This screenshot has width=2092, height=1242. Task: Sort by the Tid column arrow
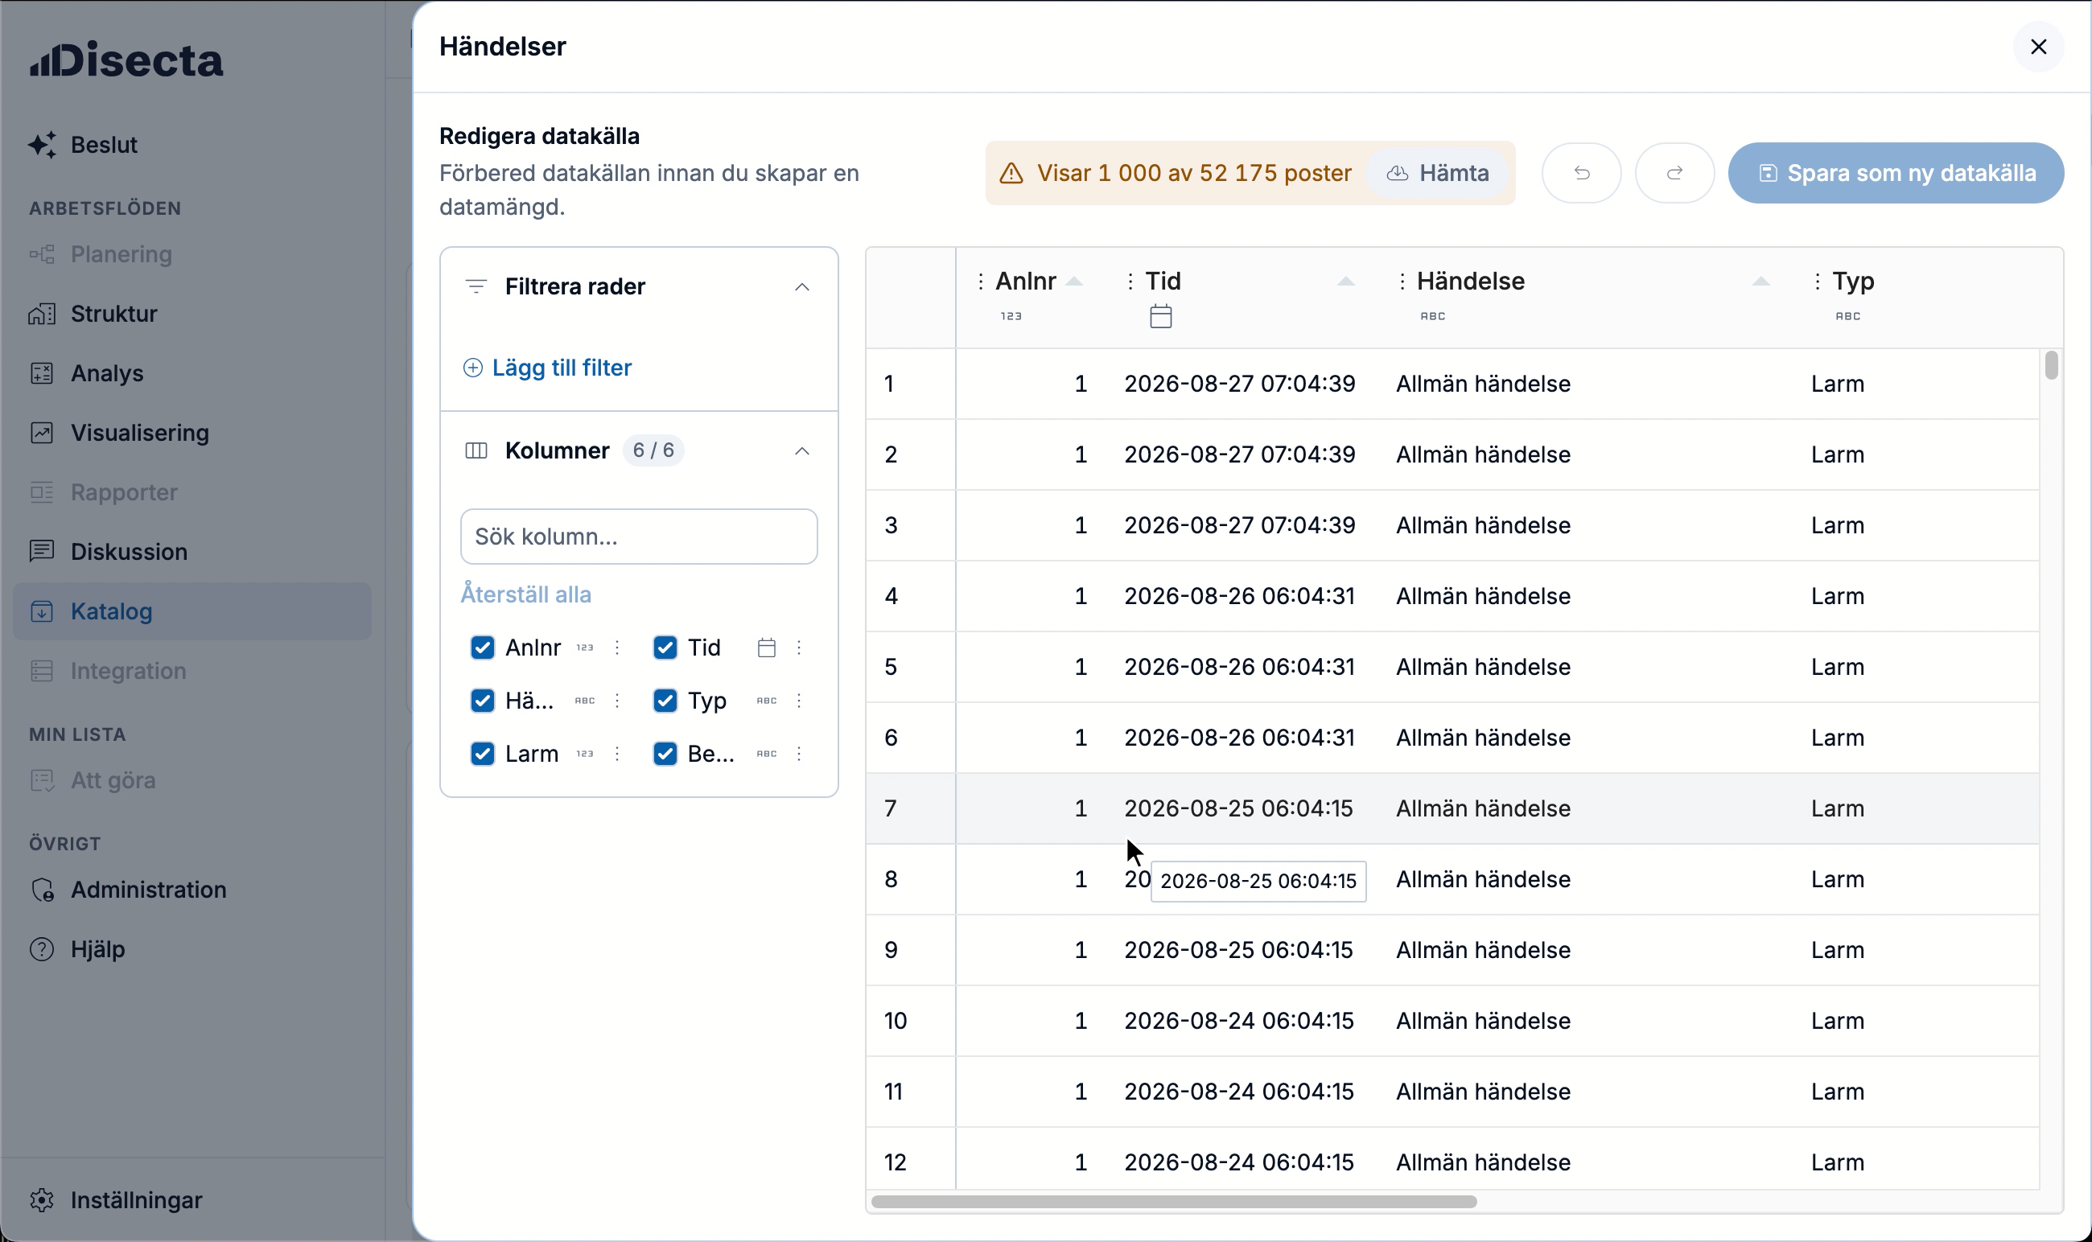[x=1345, y=282]
